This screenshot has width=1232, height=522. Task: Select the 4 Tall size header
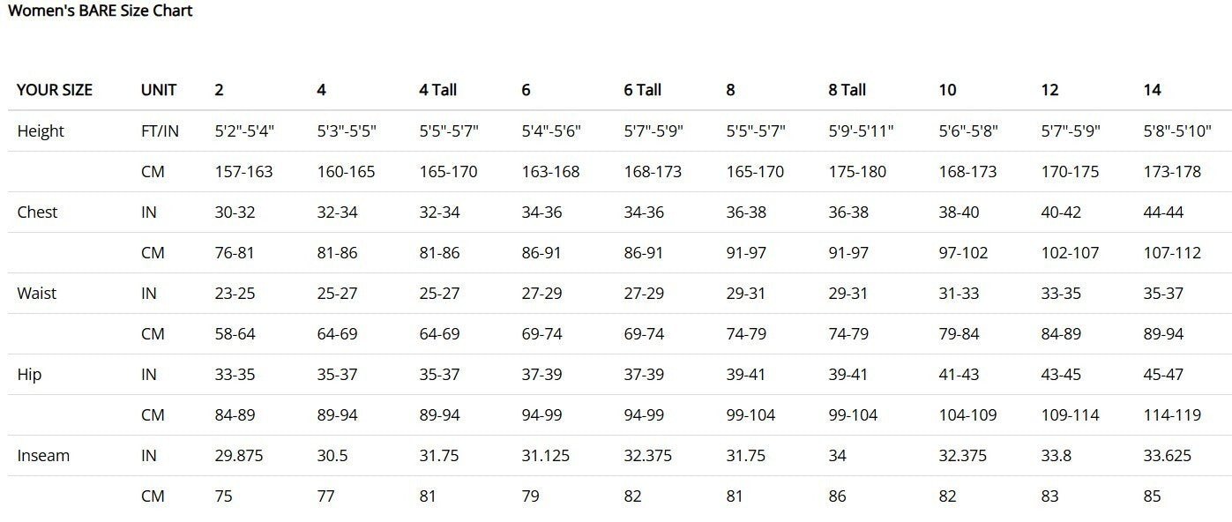(437, 90)
